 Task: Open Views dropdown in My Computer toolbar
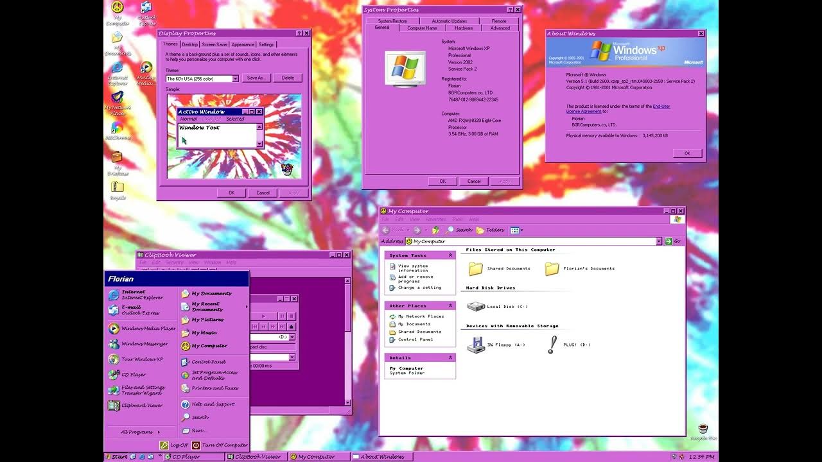pyautogui.click(x=516, y=230)
